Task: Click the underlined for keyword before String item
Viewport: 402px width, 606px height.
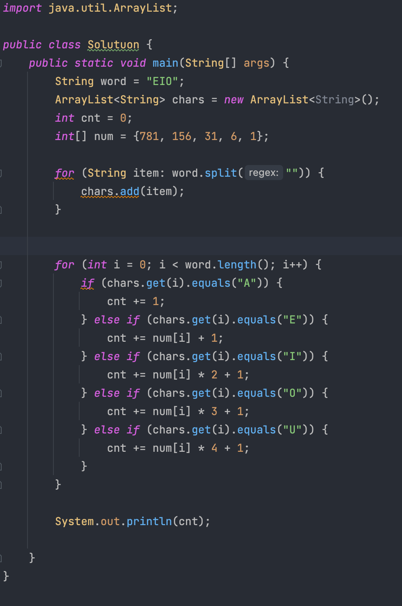Action: [x=65, y=173]
